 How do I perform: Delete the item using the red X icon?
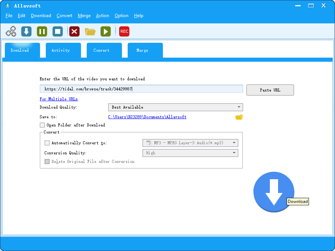pyautogui.click(x=74, y=31)
